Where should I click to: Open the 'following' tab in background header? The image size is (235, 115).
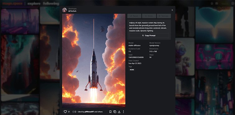point(51,4)
